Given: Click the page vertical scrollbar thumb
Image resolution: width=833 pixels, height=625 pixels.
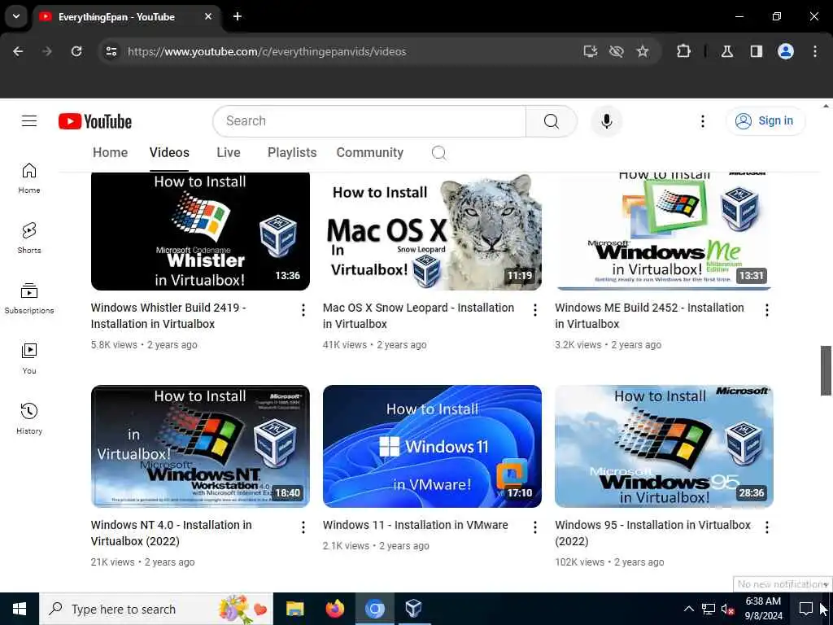Looking at the screenshot, I should [826, 370].
